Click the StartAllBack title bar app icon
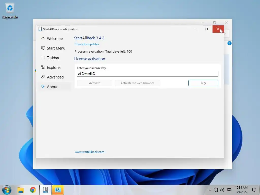Viewport: 260px width, 195px height. click(40, 29)
